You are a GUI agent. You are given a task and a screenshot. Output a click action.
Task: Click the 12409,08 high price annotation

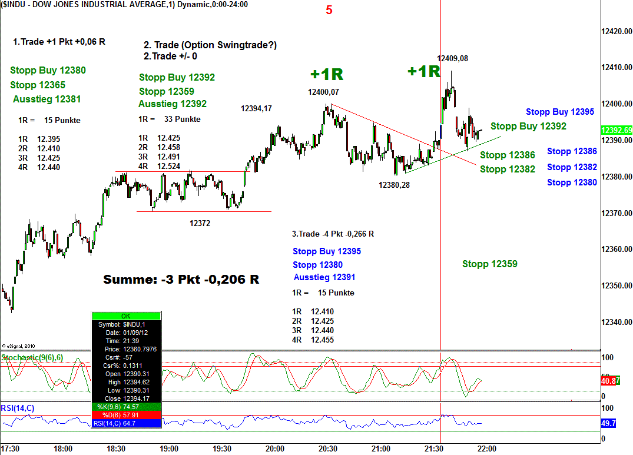click(452, 58)
